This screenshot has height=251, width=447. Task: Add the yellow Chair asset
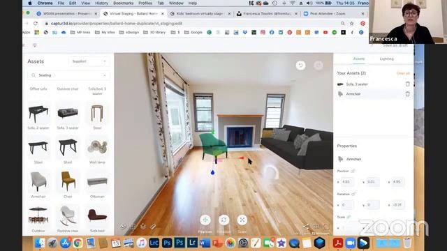[68, 181]
